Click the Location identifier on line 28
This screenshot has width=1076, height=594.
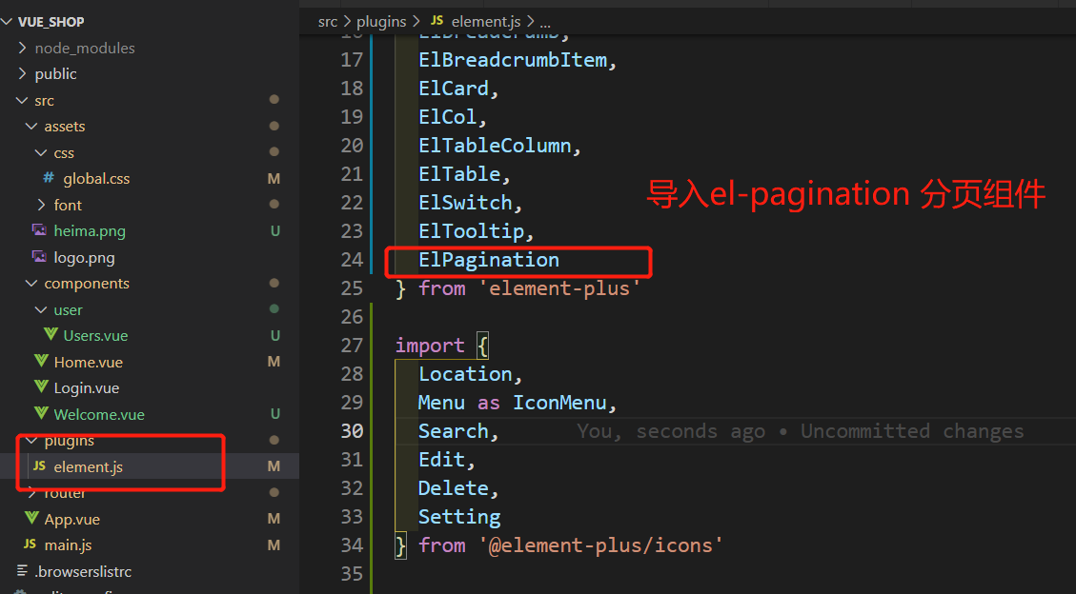coord(465,374)
